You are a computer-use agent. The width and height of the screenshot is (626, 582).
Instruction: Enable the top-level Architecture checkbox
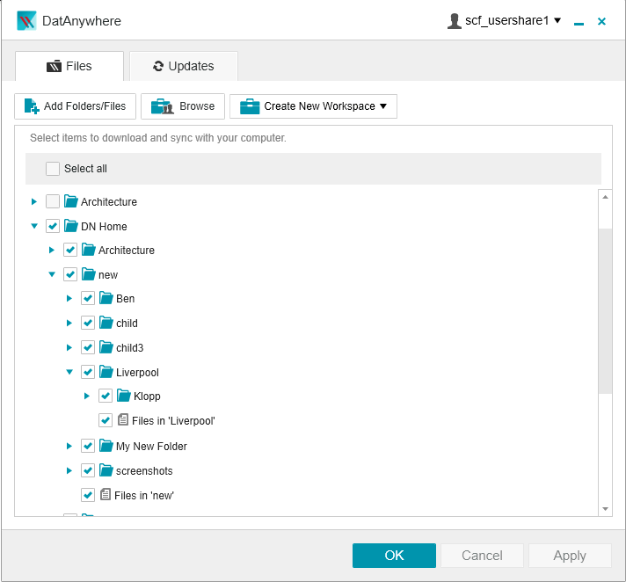click(x=53, y=201)
